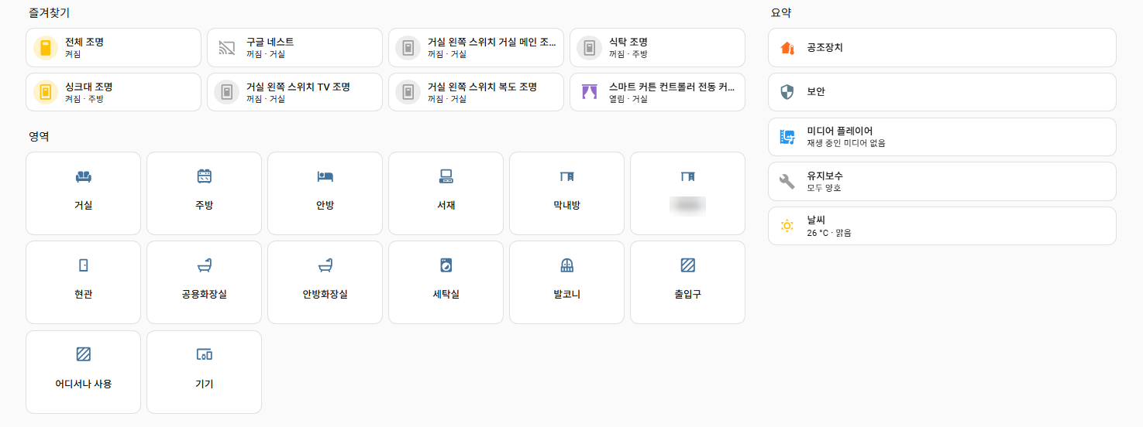
Task: Click the 날씨 sun icon
Action: tap(787, 226)
